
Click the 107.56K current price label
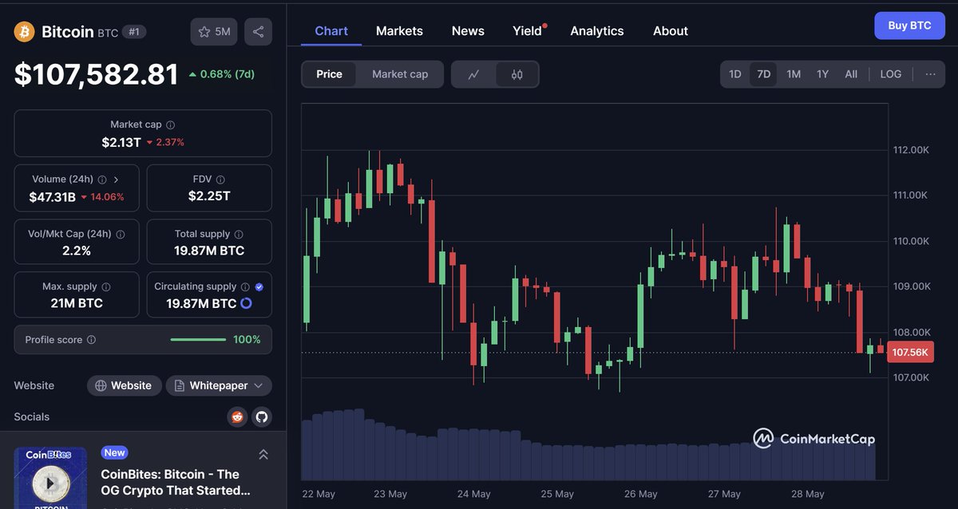[910, 352]
